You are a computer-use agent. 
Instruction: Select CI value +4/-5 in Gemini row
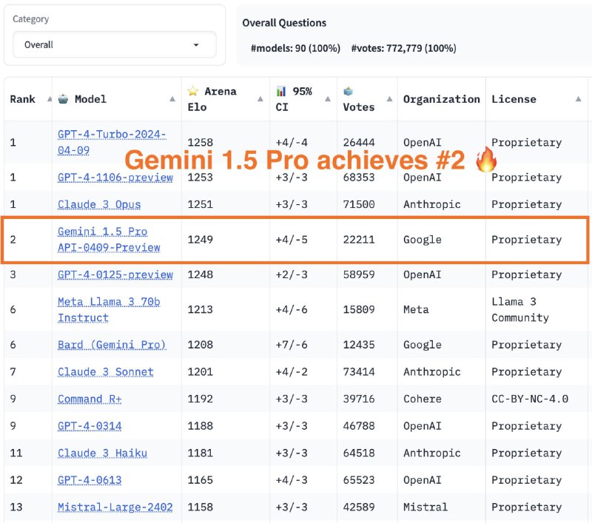292,240
